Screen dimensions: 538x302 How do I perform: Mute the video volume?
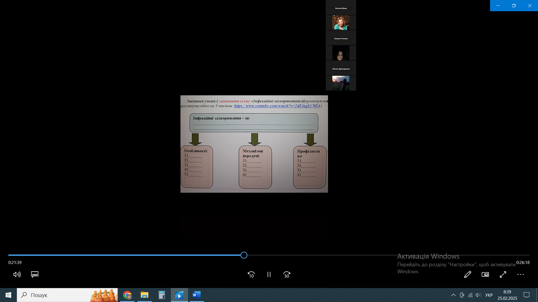click(x=17, y=275)
